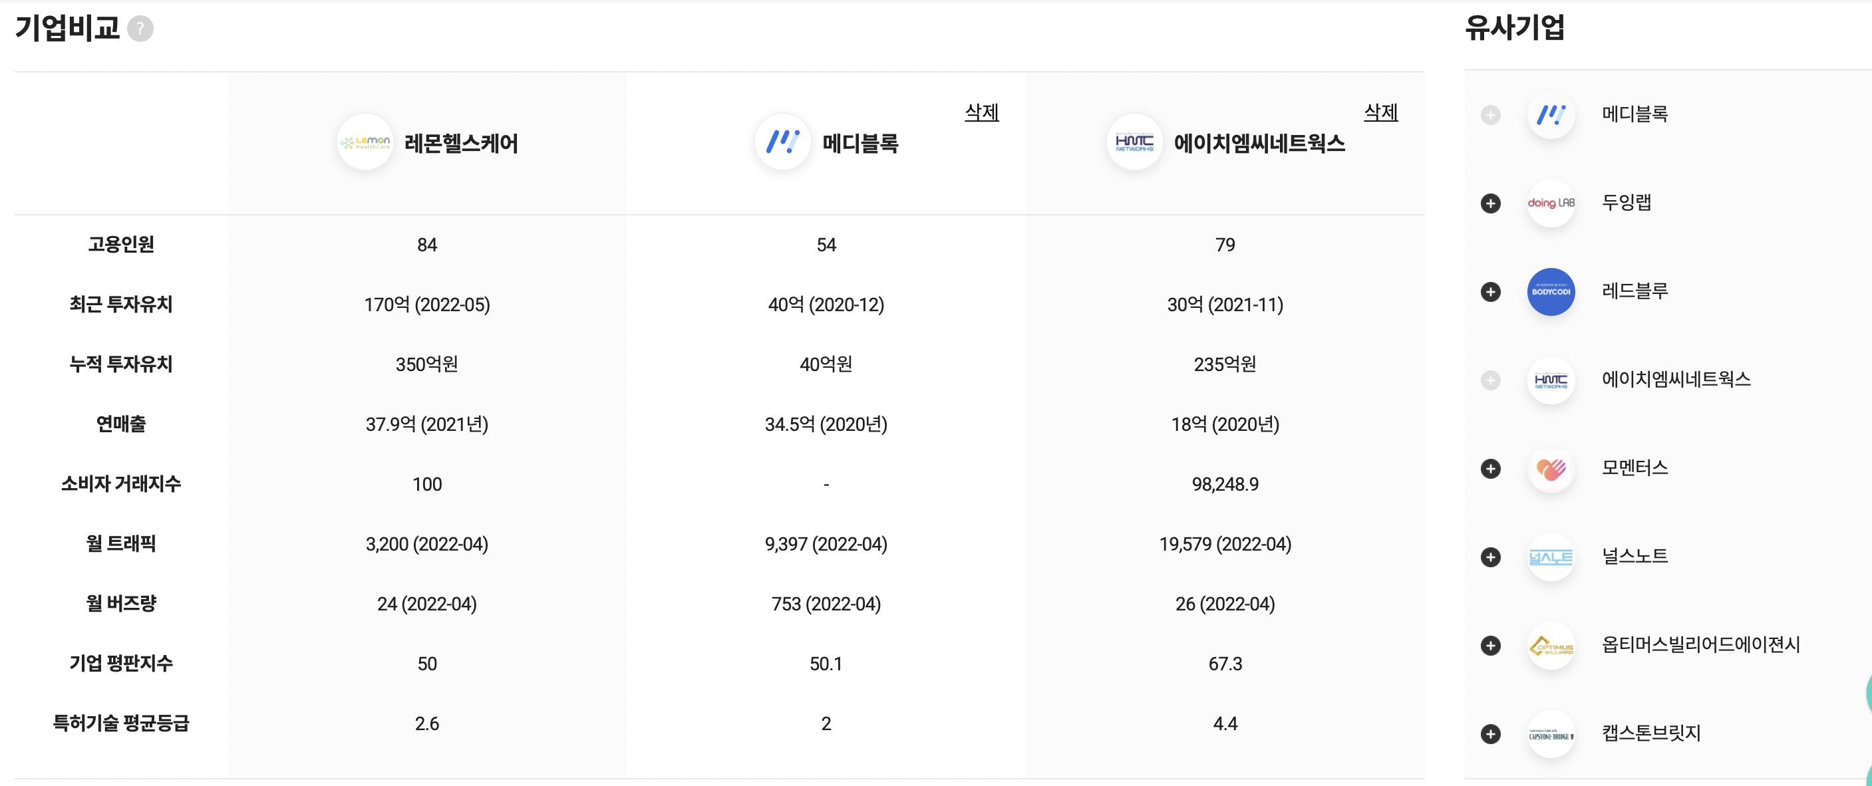Click plus icon beside 옵티머스빌리어드에이전시
Screen dimensions: 1872x786
pyautogui.click(x=1490, y=646)
